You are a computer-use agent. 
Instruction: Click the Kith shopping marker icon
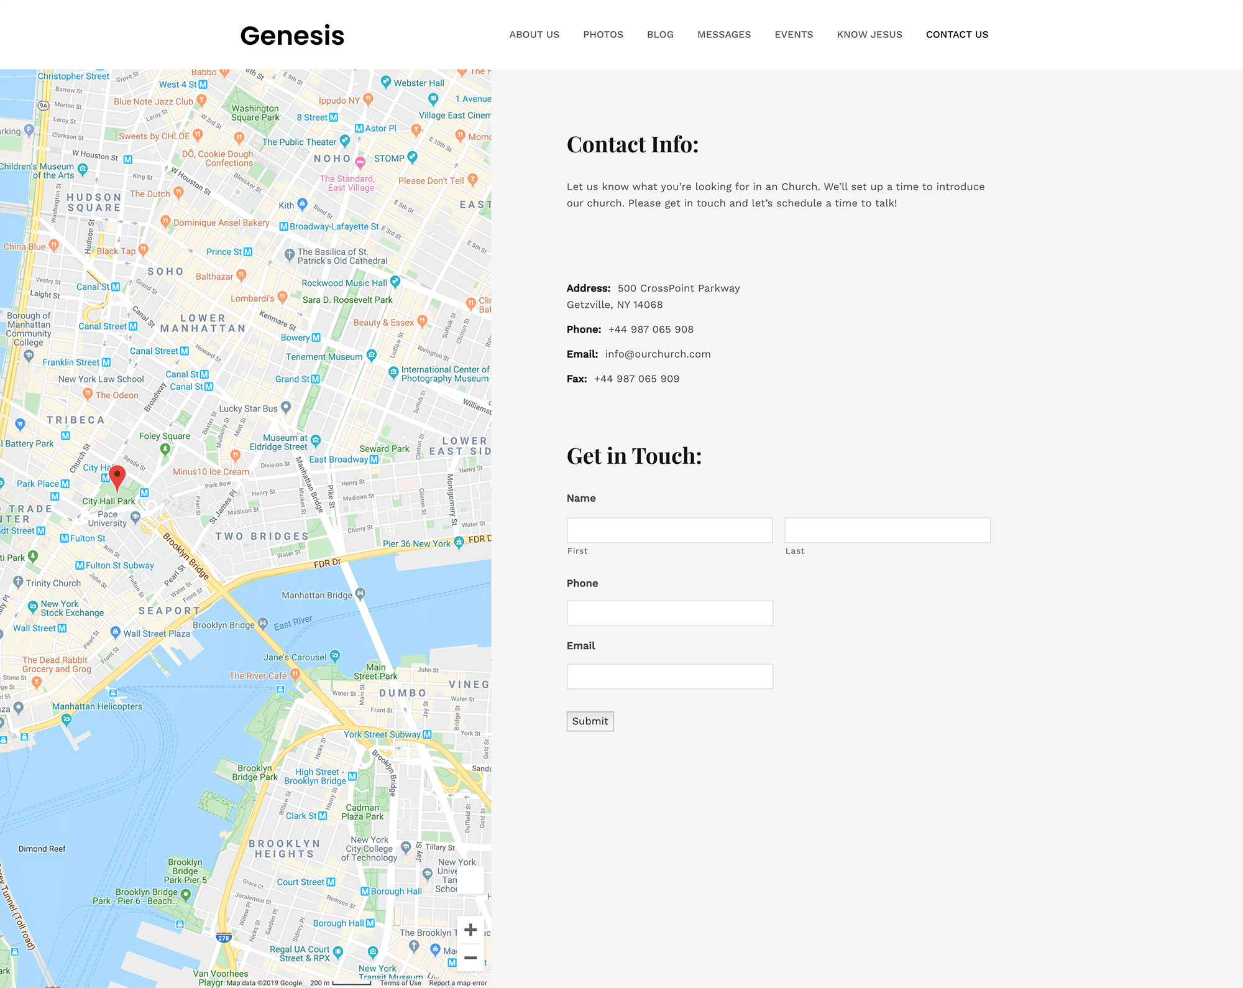(302, 203)
